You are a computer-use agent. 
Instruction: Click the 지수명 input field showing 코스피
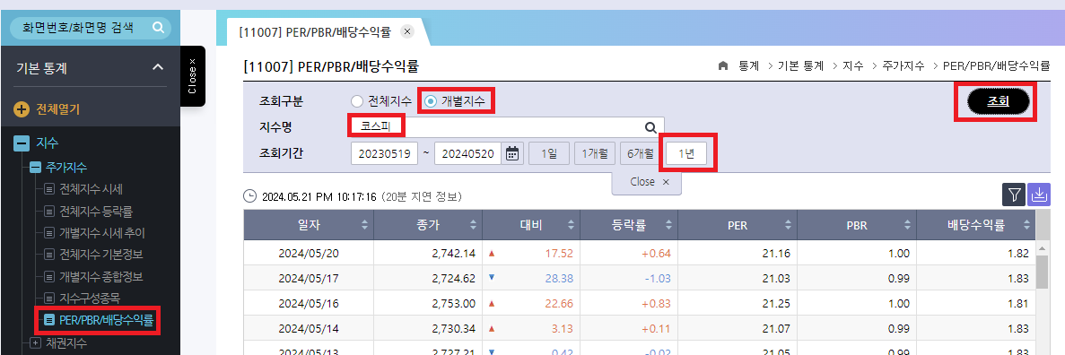[507, 127]
